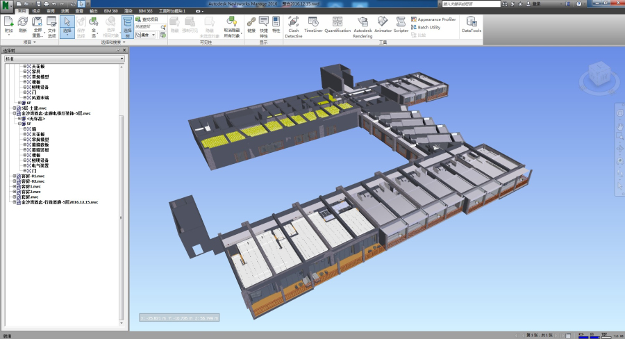The height and width of the screenshot is (339, 625).
Task: Open the TimeLiner tool
Action: pyautogui.click(x=313, y=26)
